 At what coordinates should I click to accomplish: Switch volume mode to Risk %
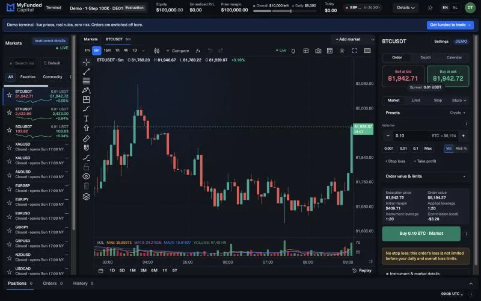[x=461, y=149]
